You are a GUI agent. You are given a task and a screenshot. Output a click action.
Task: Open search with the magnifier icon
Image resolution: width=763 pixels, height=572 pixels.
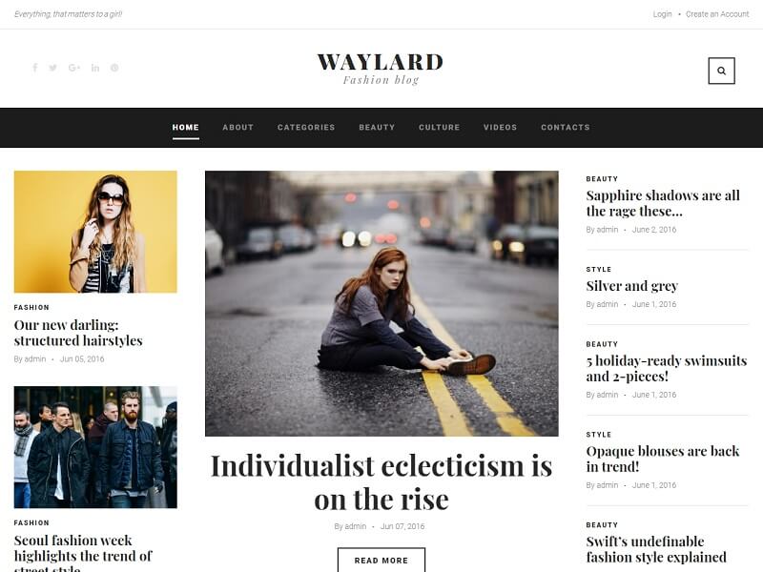(x=721, y=71)
